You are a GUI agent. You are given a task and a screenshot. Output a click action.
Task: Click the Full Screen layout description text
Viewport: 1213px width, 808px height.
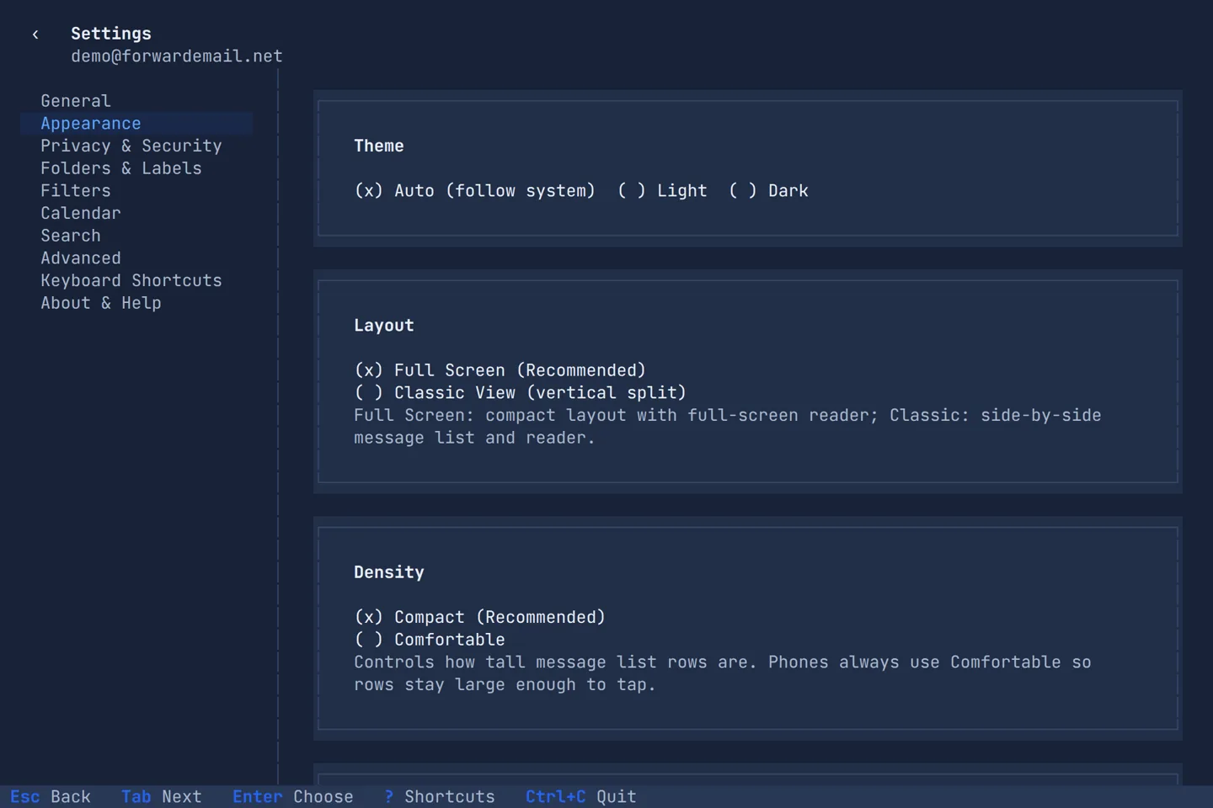728,427
